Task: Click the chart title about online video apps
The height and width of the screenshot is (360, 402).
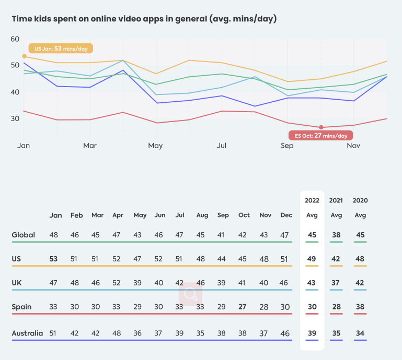Action: coord(144,19)
